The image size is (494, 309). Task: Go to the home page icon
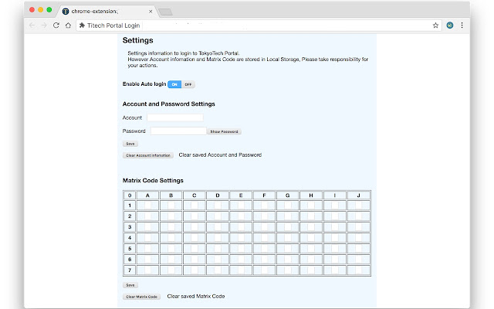point(68,25)
